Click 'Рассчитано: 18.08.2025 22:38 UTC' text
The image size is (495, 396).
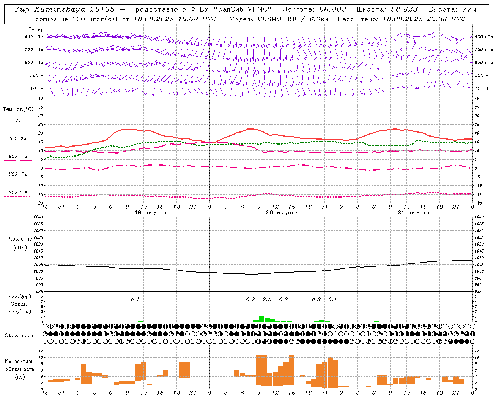pyautogui.click(x=401, y=19)
